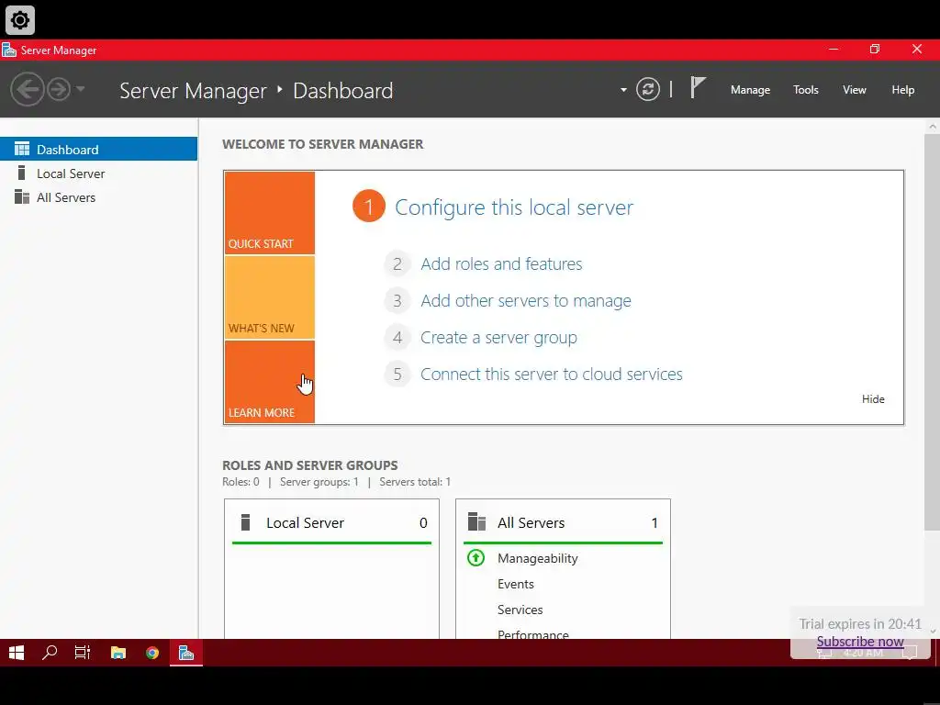This screenshot has height=705, width=940.
Task: Open the Tools menu
Action: click(x=806, y=90)
